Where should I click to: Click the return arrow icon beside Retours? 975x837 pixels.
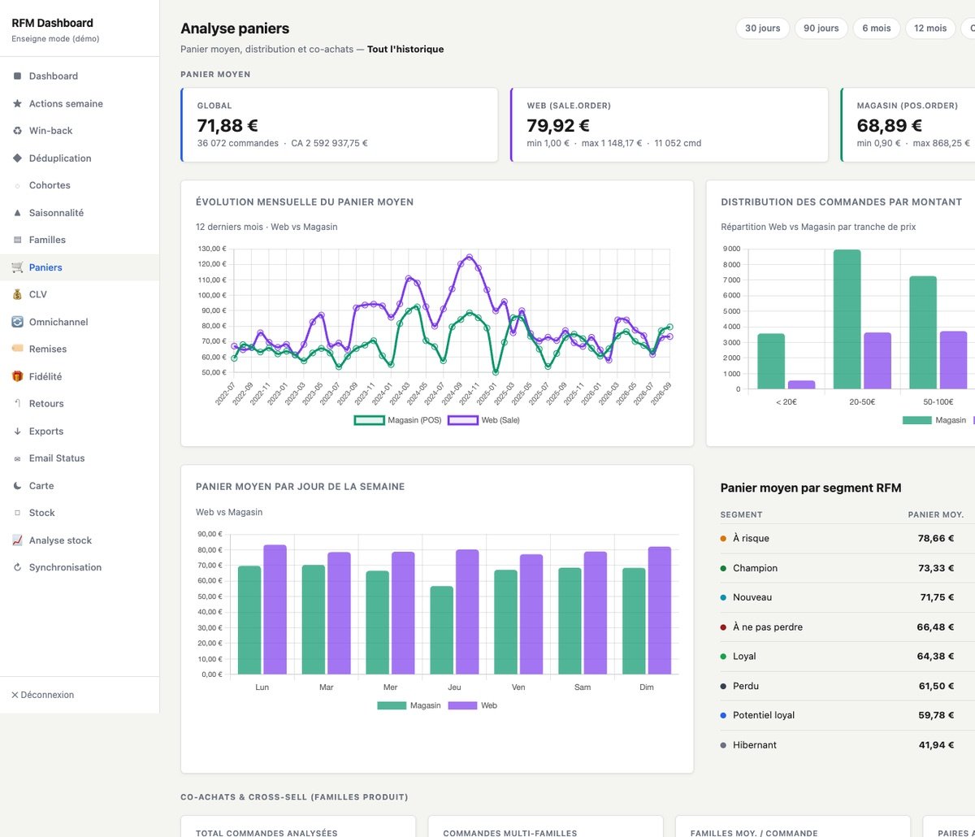coord(17,403)
